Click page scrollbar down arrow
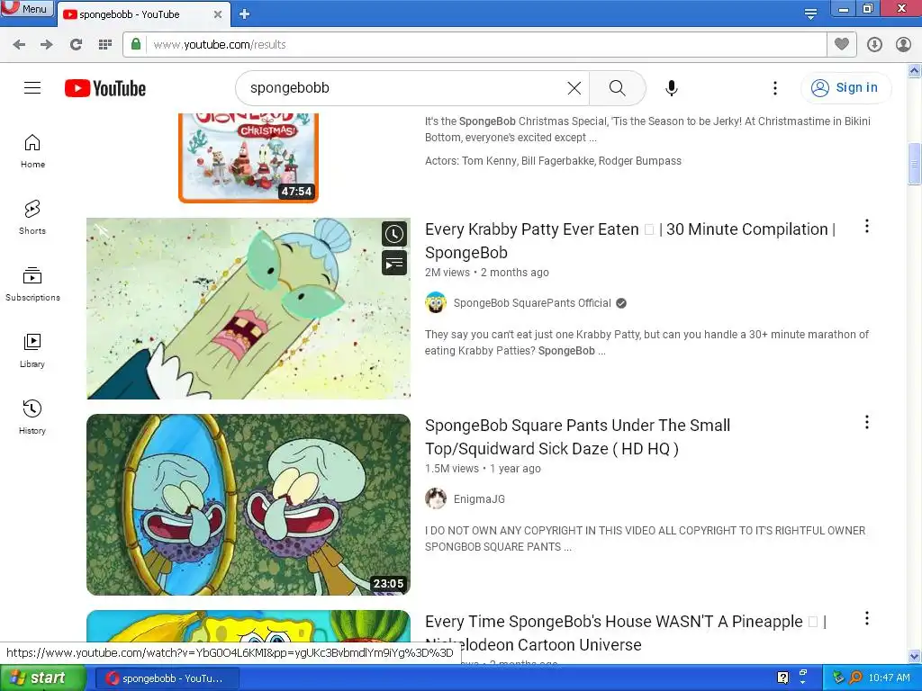The width and height of the screenshot is (922, 691). tap(915, 656)
